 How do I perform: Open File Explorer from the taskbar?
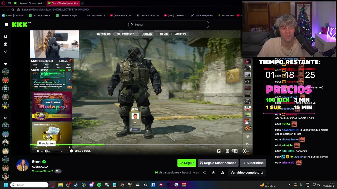point(61,185)
